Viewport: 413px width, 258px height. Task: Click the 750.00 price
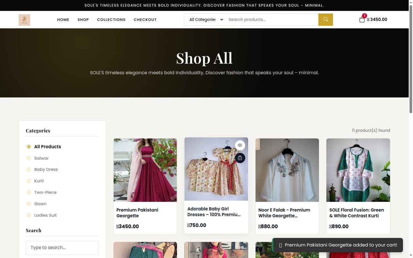pyautogui.click(x=197, y=225)
